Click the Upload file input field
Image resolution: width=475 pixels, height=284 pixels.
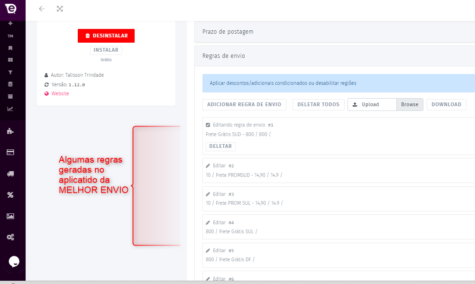coord(372,105)
